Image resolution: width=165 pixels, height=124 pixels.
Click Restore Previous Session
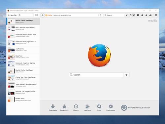tap(136, 107)
